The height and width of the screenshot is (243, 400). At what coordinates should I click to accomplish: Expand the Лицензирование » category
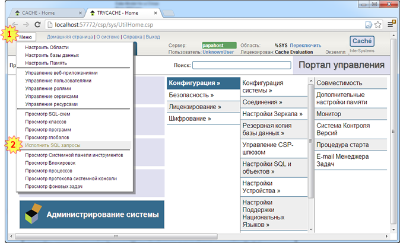pos(204,107)
